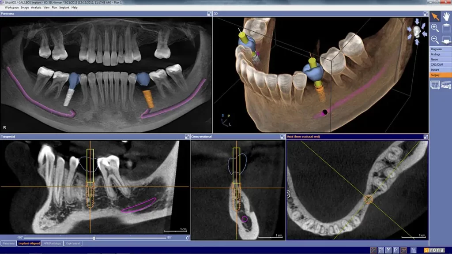Switch to the MPR/Radiology tab
The width and height of the screenshot is (452, 254).
tap(51, 243)
